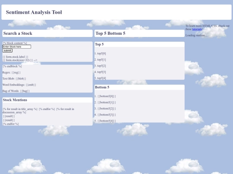233x174 pixels.
Task: Select list item top5[4]
Action: tap(100, 78)
